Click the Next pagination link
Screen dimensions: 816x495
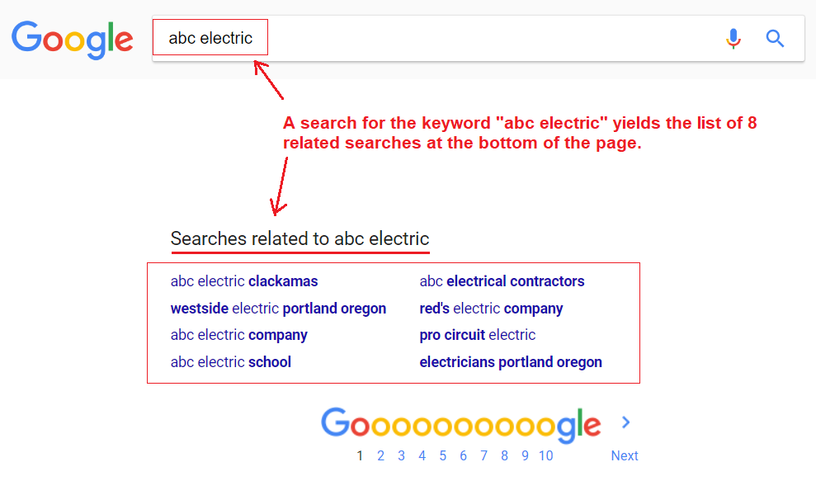(625, 455)
